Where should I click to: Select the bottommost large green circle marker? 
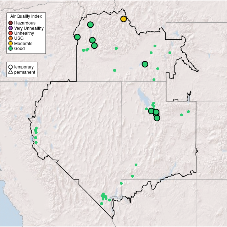tap(157, 118)
